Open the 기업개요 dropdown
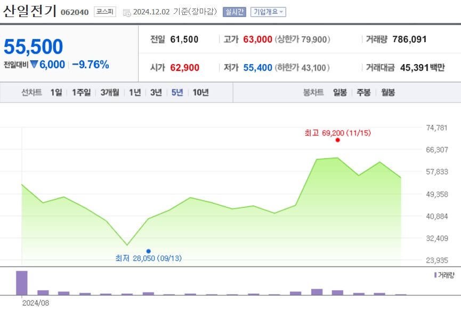The height and width of the screenshot is (310, 461). click(x=269, y=12)
